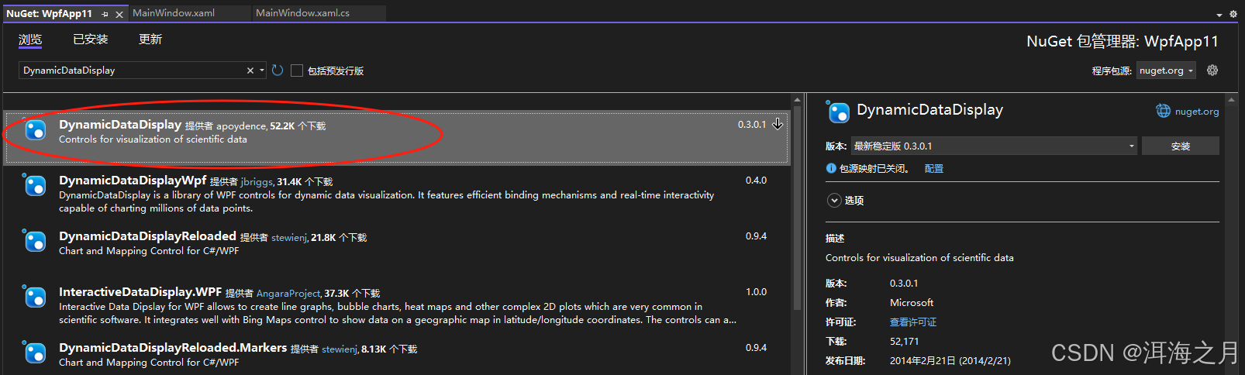Click the refresh search results icon
1245x375 pixels.
coord(278,71)
